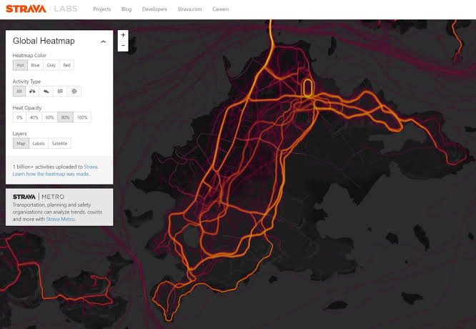Open the Strava Metro link
Viewport: 476px width, 329px height.
[60, 219]
